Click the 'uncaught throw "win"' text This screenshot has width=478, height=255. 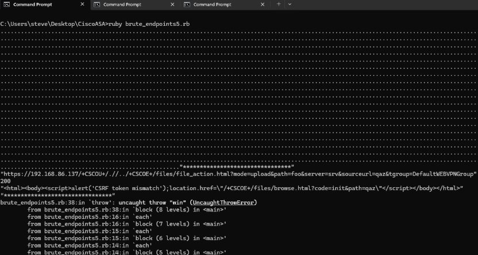[x=152, y=203]
